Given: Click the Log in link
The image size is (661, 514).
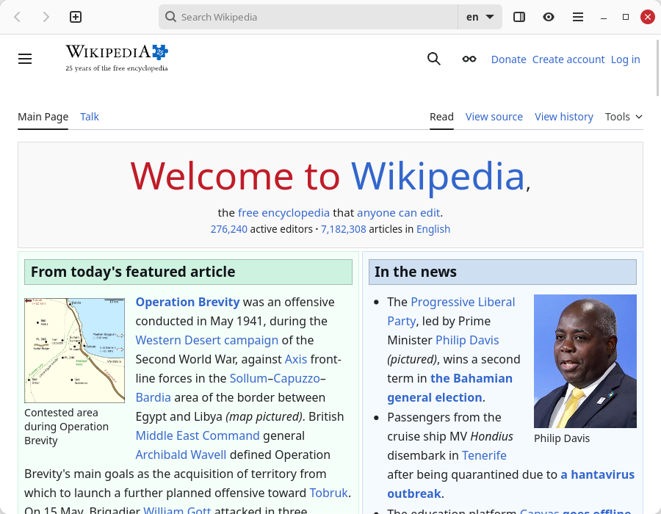Looking at the screenshot, I should pyautogui.click(x=625, y=59).
